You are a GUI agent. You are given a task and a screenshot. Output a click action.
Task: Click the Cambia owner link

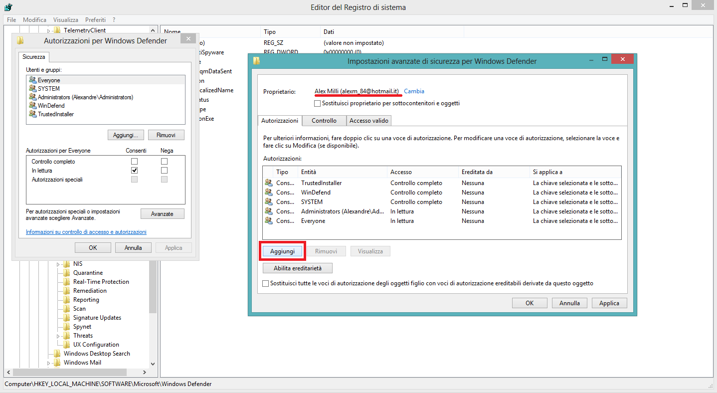click(x=414, y=91)
